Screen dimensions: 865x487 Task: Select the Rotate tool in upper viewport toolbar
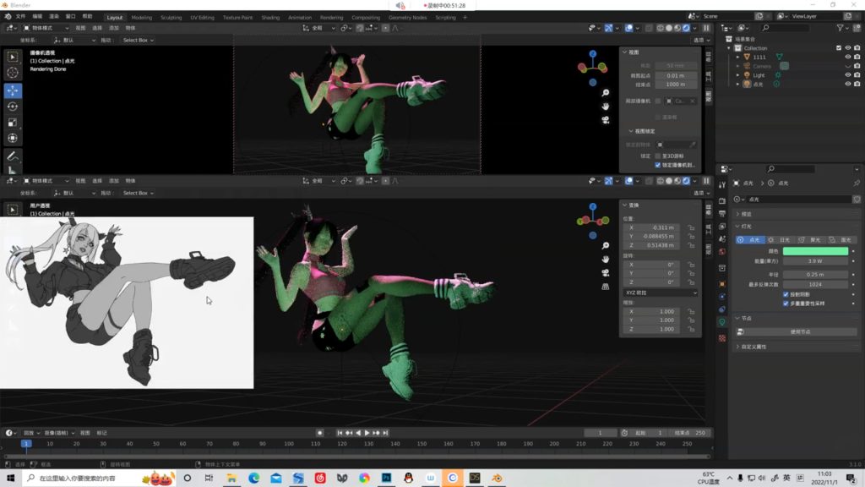coord(13,106)
